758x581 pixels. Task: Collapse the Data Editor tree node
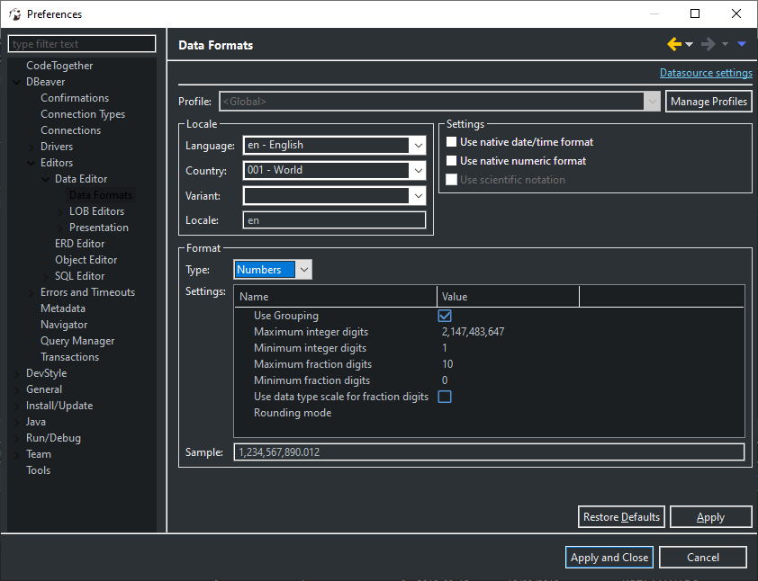[45, 179]
